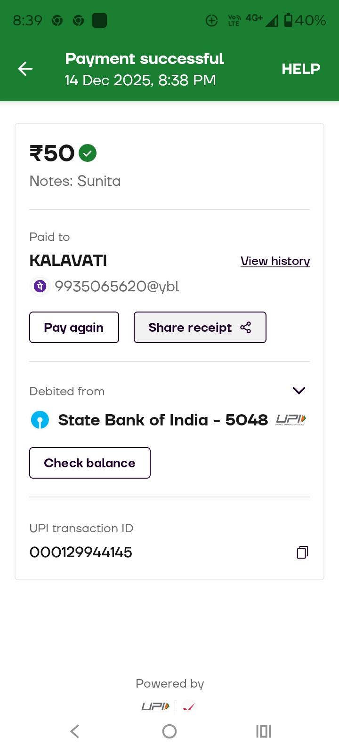This screenshot has height=753, width=339.
Task: Tap the share icon on Share receipt
Action: [x=246, y=328]
